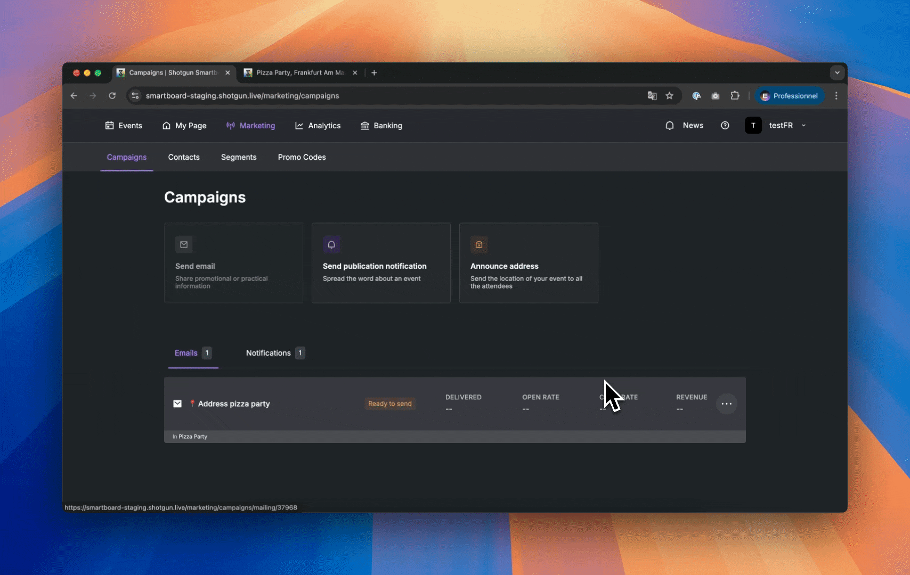Image resolution: width=910 pixels, height=575 pixels.
Task: Go back with browser back arrow
Action: (x=74, y=96)
